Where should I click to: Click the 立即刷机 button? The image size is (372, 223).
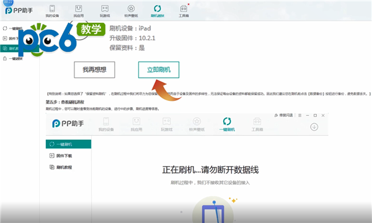[x=159, y=69]
